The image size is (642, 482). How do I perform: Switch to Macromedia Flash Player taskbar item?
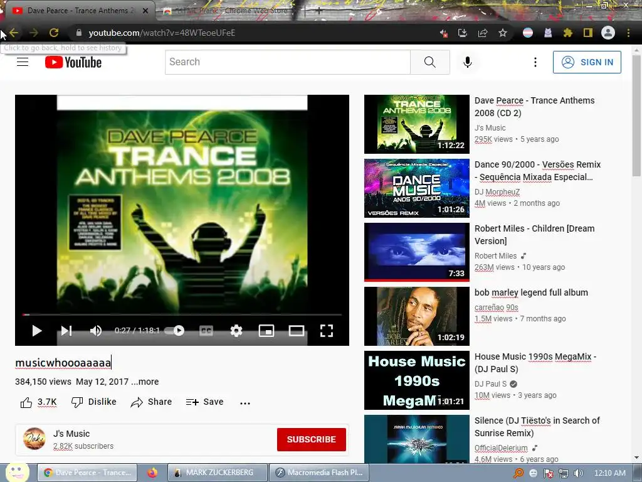(x=319, y=473)
